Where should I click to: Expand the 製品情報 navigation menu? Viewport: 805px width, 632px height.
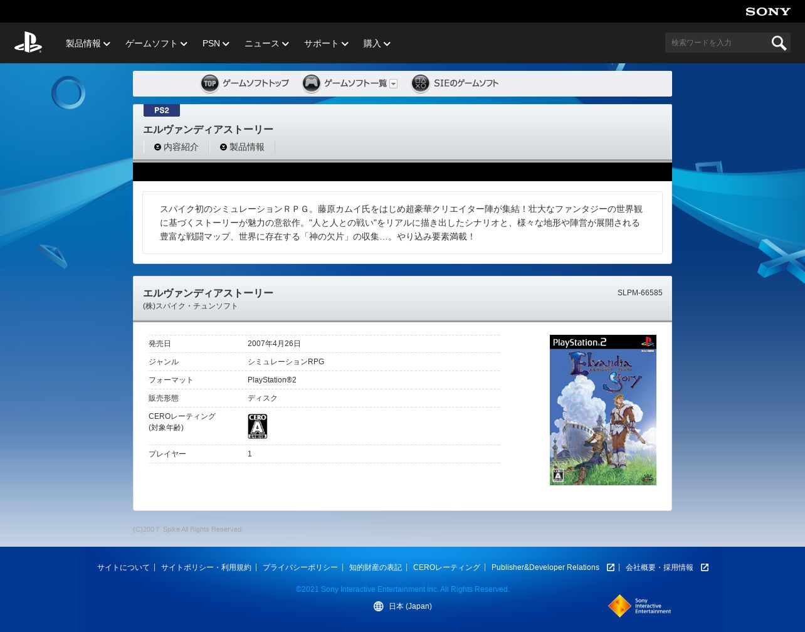pyautogui.click(x=88, y=43)
